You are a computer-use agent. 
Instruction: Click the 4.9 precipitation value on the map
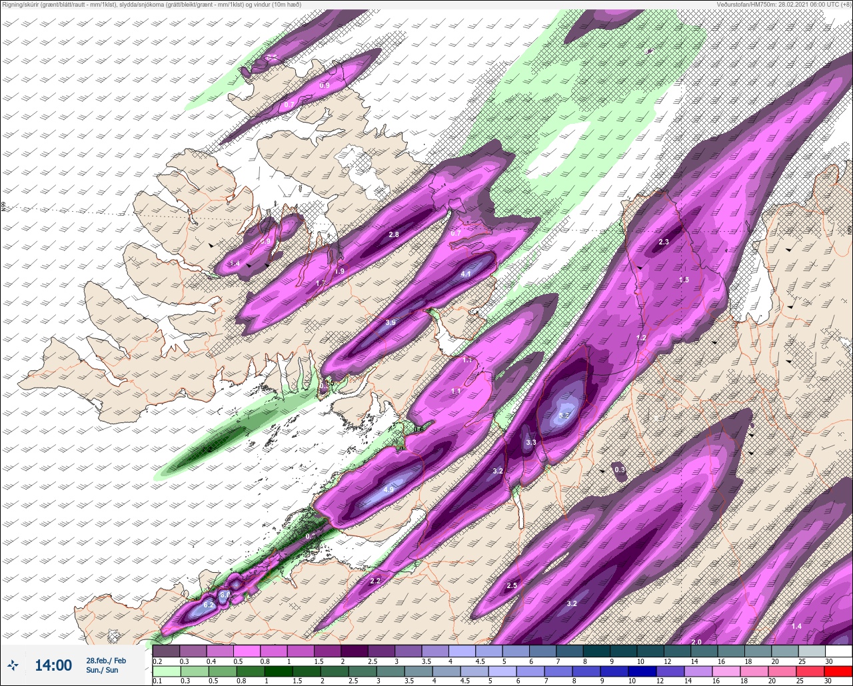tap(389, 490)
